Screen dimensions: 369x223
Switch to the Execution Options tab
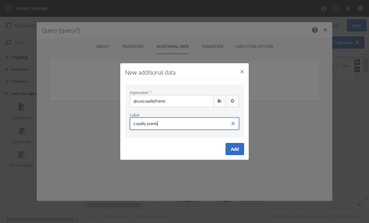pos(255,46)
